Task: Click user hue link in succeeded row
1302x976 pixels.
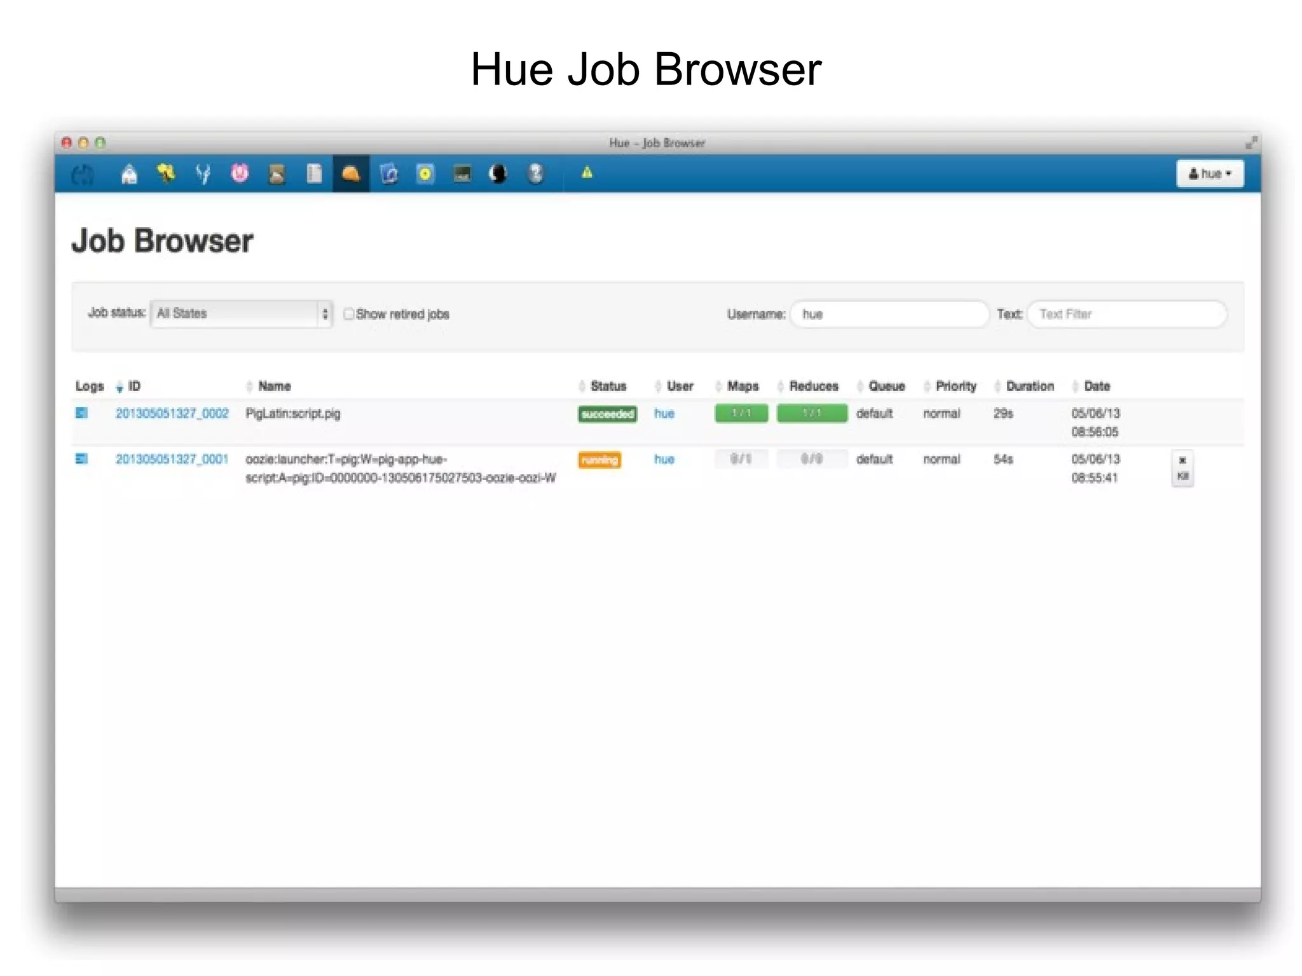Action: pyautogui.click(x=664, y=413)
